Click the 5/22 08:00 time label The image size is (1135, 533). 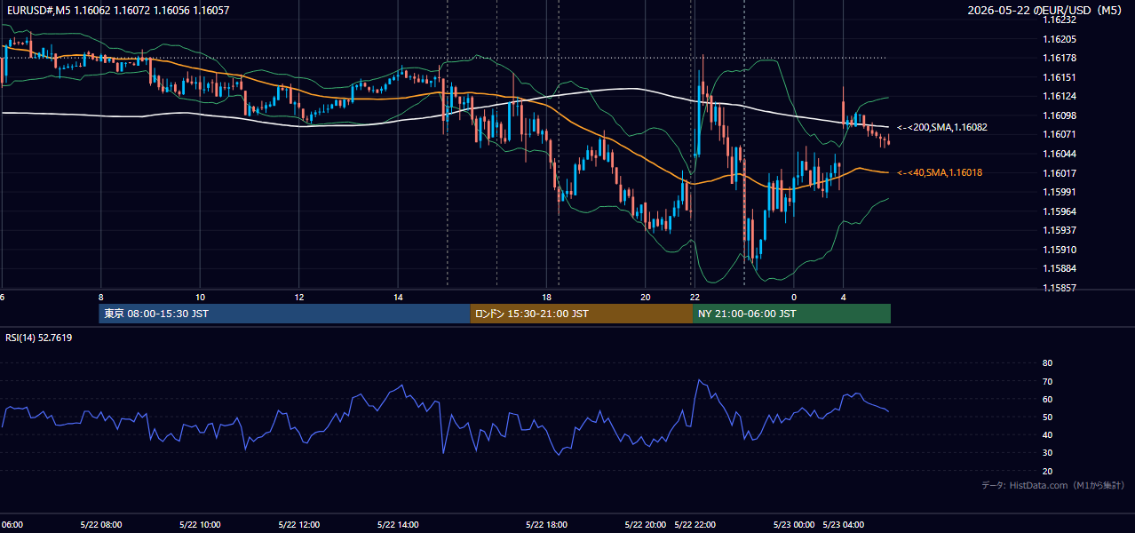tap(100, 524)
